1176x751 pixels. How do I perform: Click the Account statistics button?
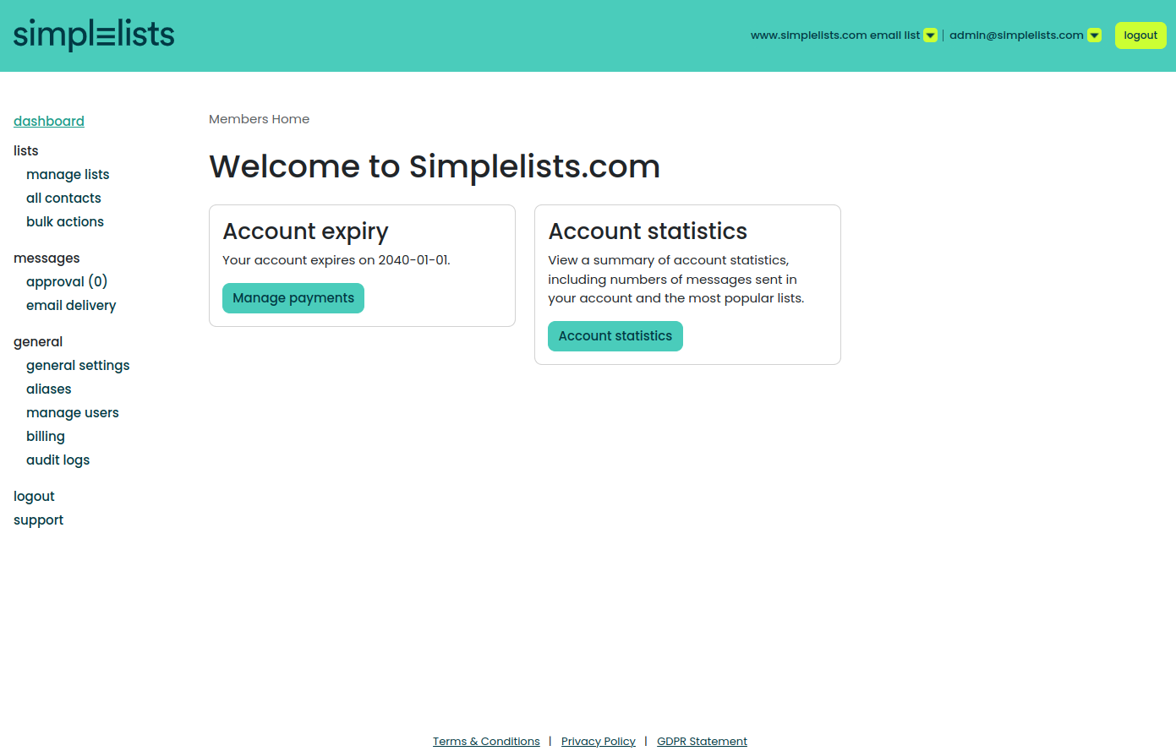[615, 336]
